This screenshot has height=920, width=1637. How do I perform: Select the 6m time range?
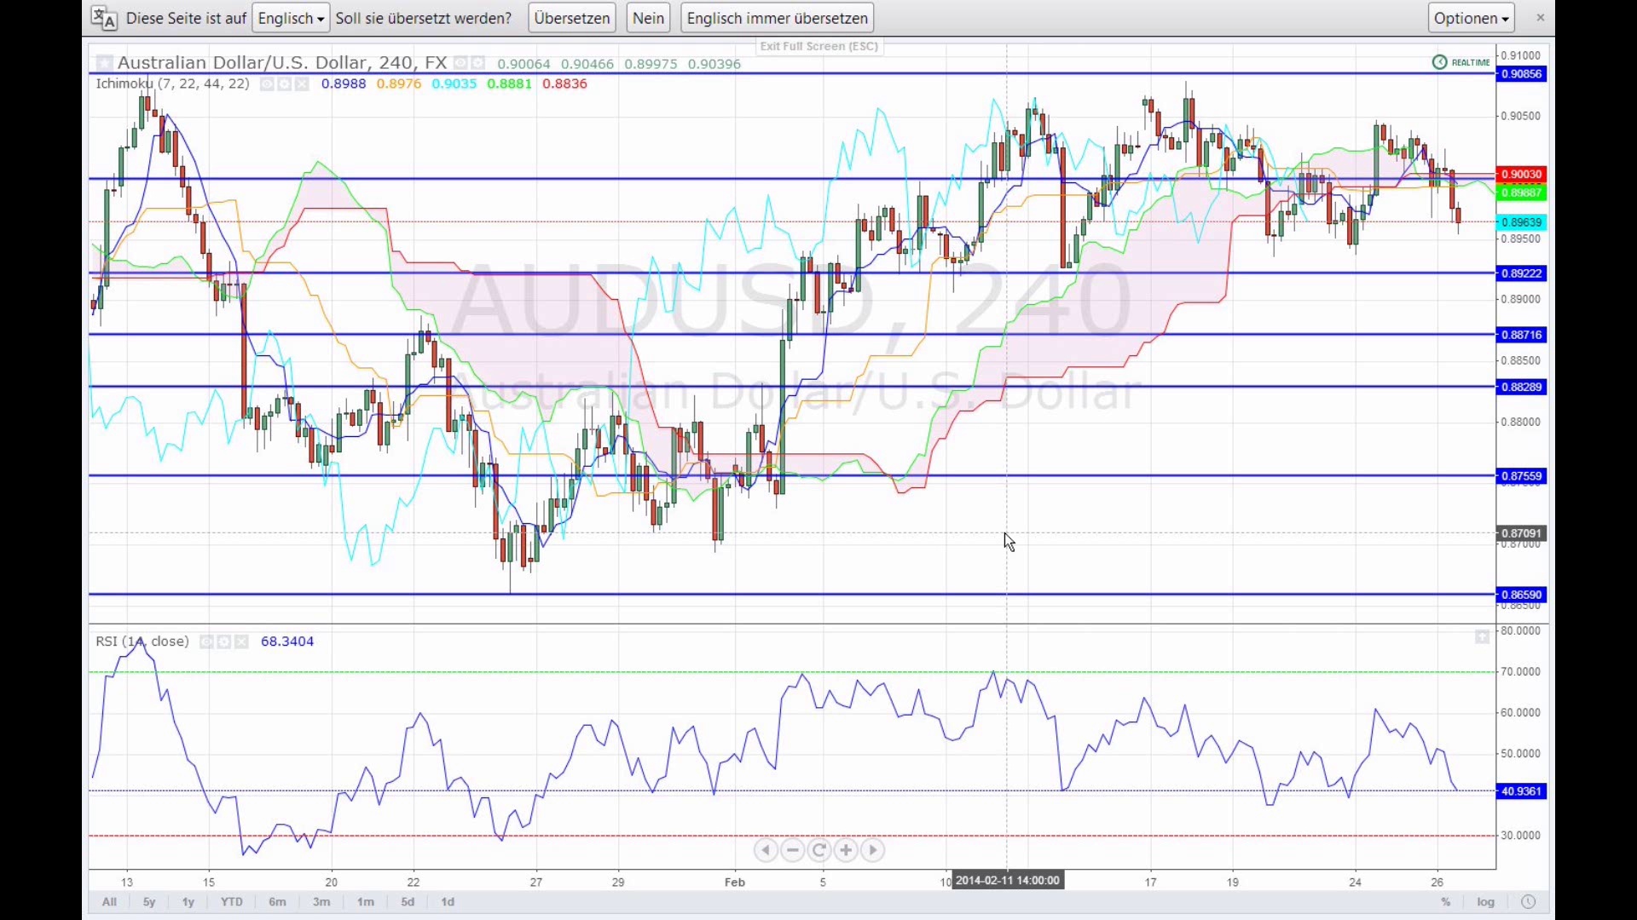tap(277, 902)
